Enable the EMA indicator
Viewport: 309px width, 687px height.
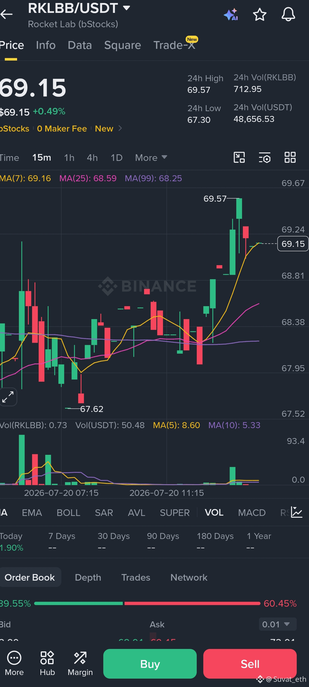tap(32, 513)
